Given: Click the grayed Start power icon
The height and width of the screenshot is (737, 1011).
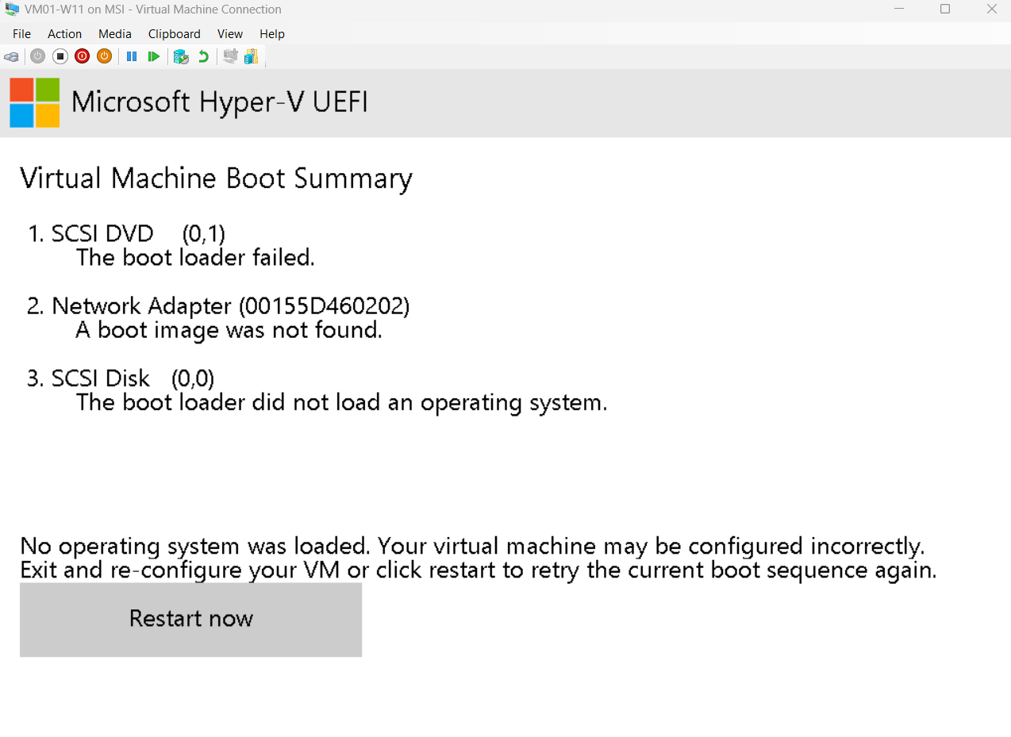Looking at the screenshot, I should pyautogui.click(x=37, y=56).
